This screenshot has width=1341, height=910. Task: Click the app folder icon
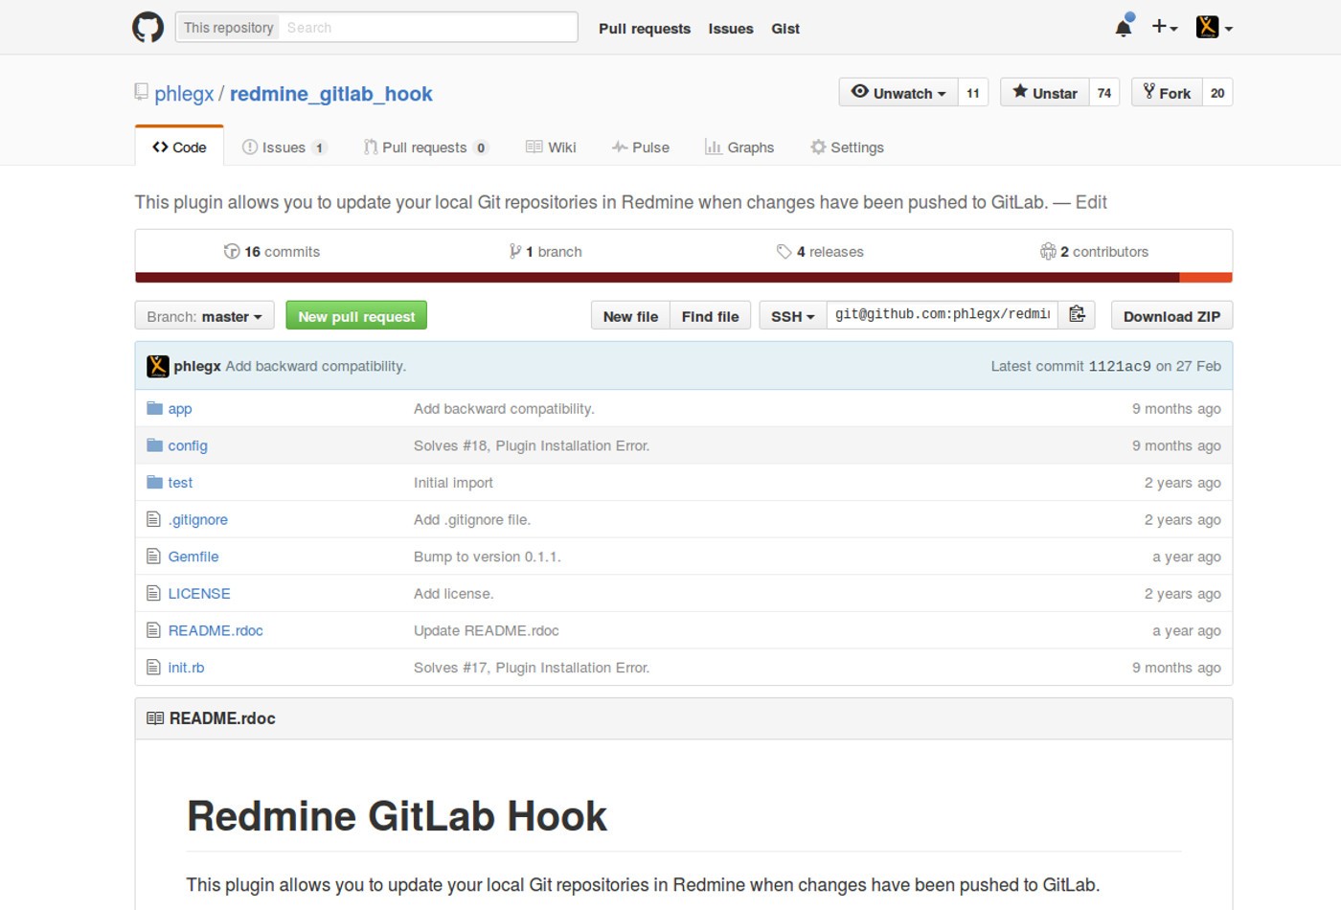[154, 408]
